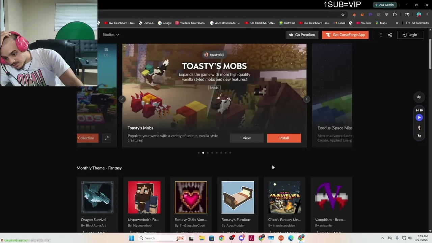Click Get CurseForge App button
Screen dimensions: 432x243
[345, 35]
